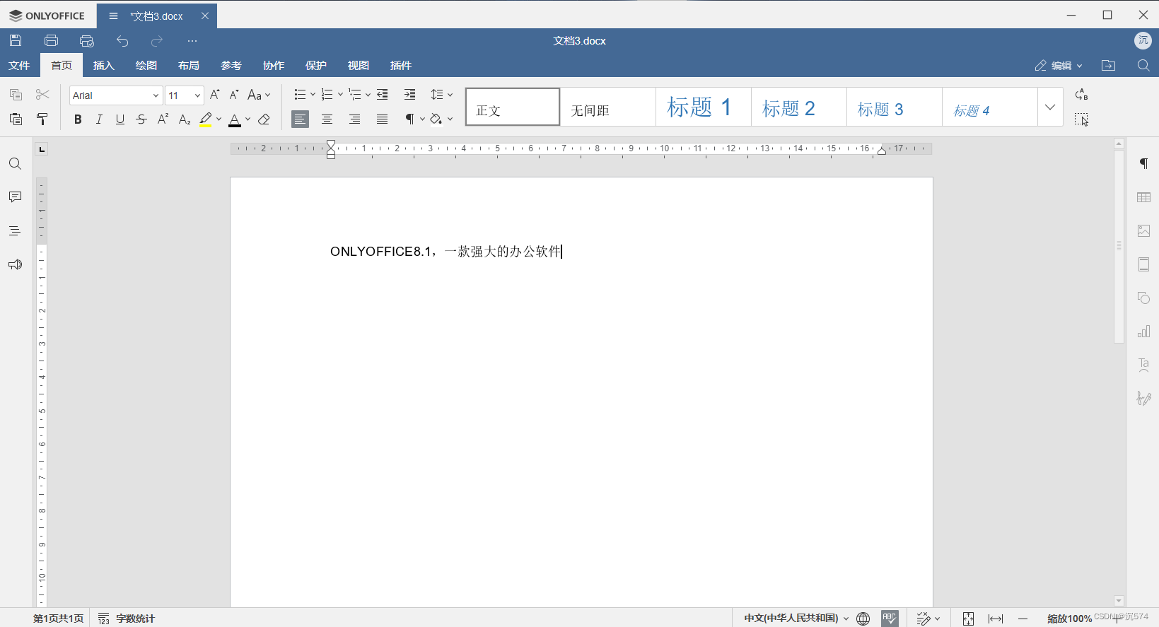Switch to the 插入 tab
Screen dimensions: 1159x627
(x=104, y=66)
